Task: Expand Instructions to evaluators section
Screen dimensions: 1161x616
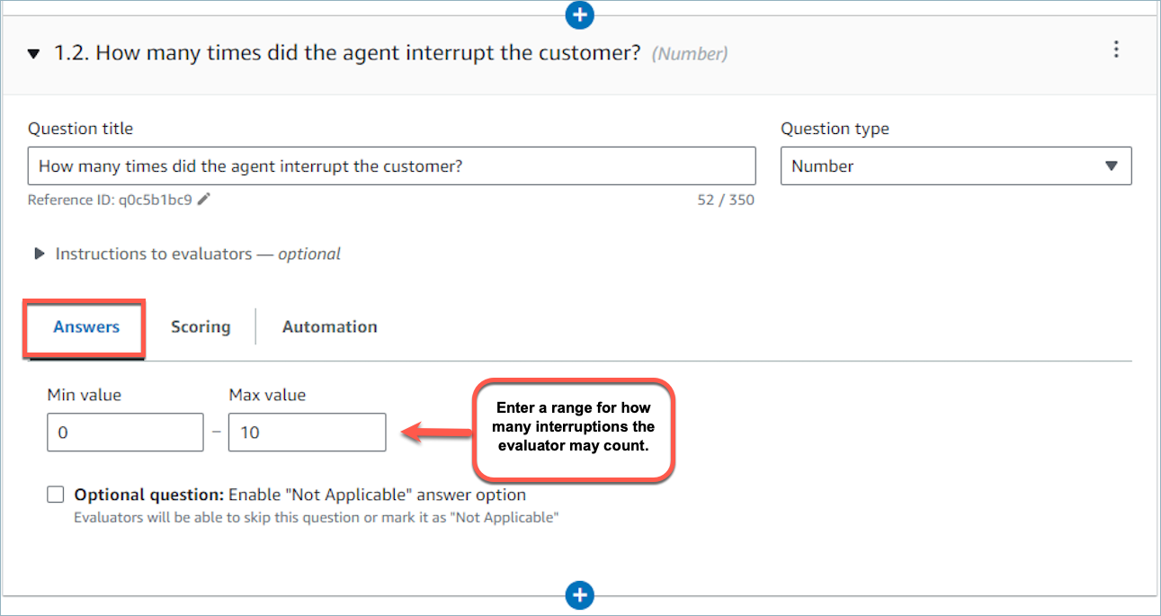Action: pos(40,254)
